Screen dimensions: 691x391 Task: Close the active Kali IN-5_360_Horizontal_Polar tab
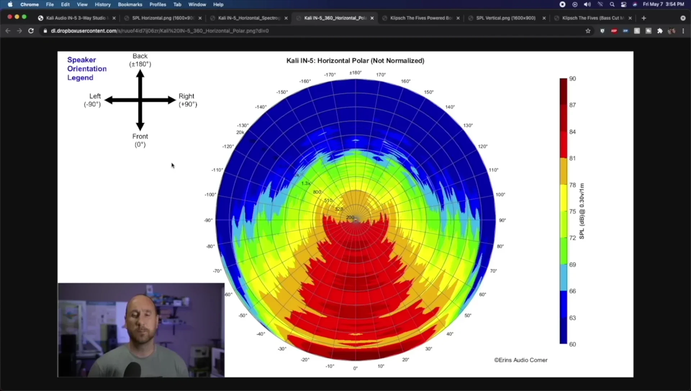[x=372, y=18]
